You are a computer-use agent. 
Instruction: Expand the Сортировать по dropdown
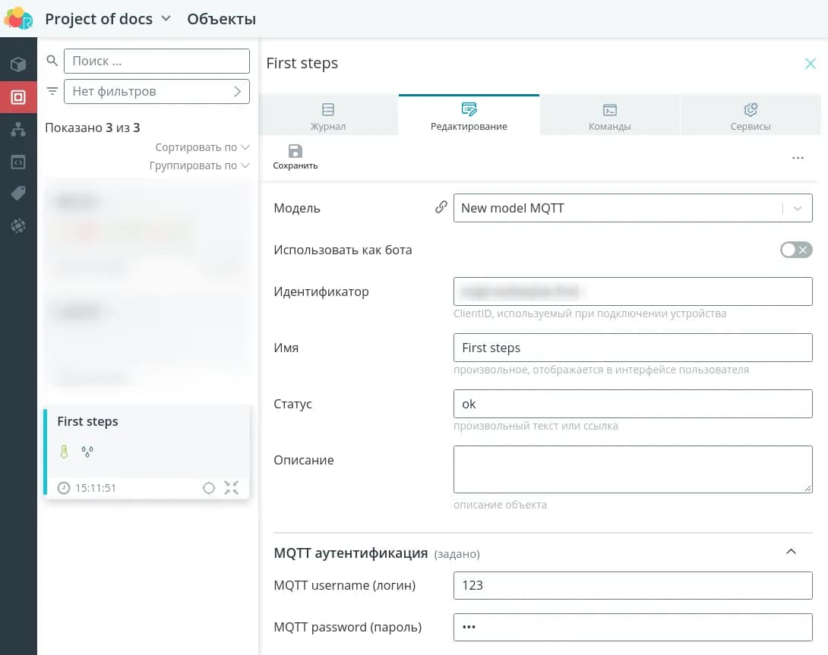(x=202, y=147)
